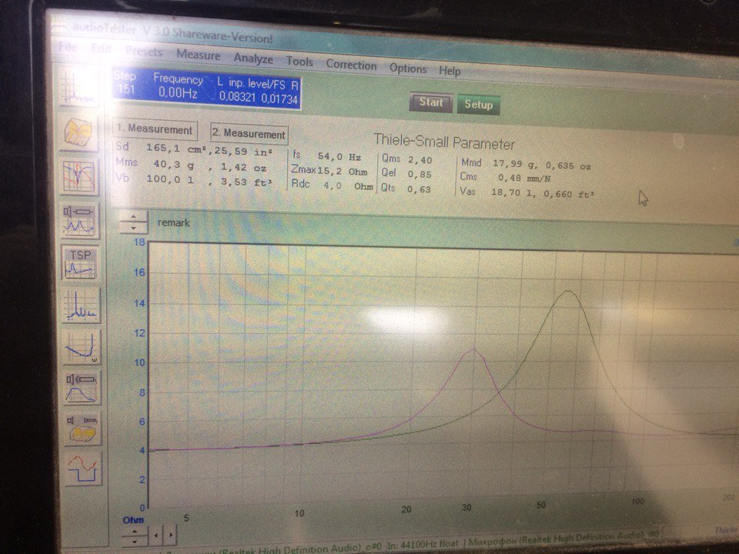
Task: Click the fs value 54,0 Hz
Action: point(339,157)
